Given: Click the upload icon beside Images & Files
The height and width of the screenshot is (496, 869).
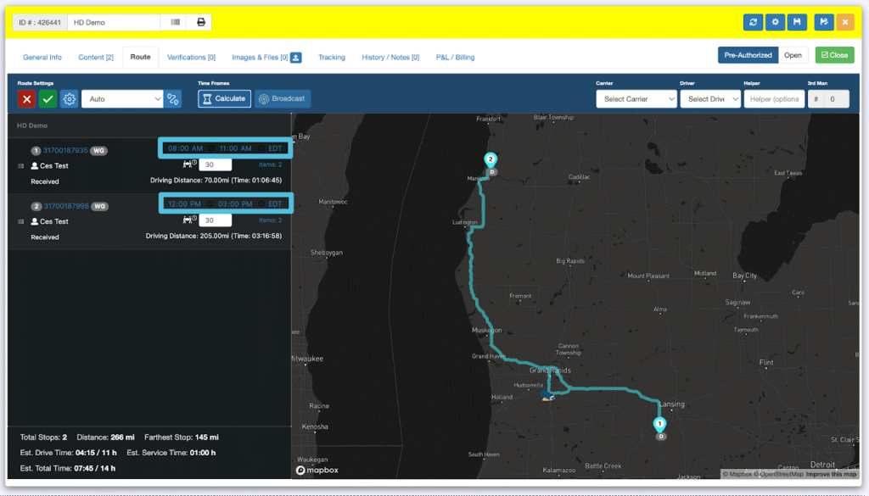Looking at the screenshot, I should 296,58.
